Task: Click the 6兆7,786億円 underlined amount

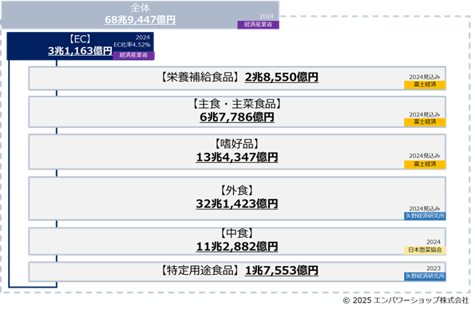Action: pyautogui.click(x=237, y=117)
